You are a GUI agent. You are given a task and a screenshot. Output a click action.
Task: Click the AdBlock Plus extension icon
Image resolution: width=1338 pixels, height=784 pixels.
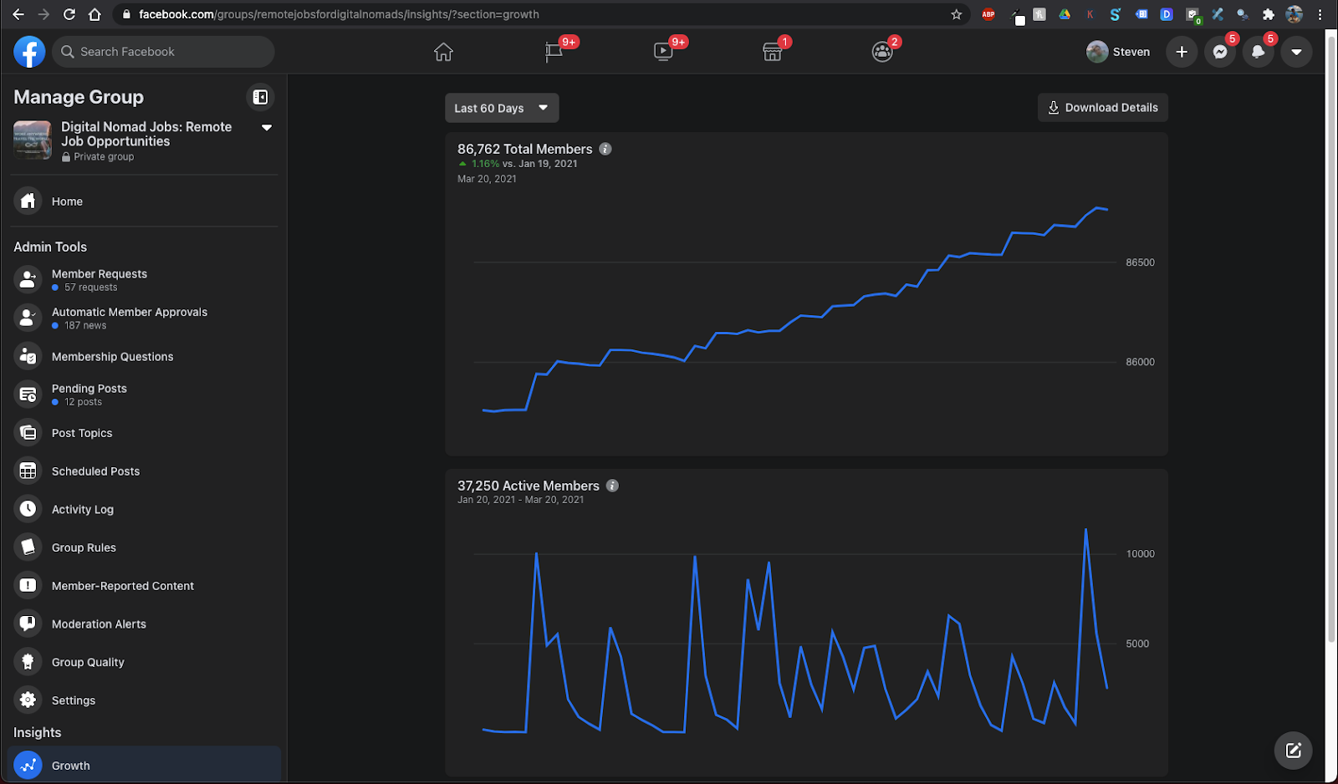pyautogui.click(x=988, y=14)
